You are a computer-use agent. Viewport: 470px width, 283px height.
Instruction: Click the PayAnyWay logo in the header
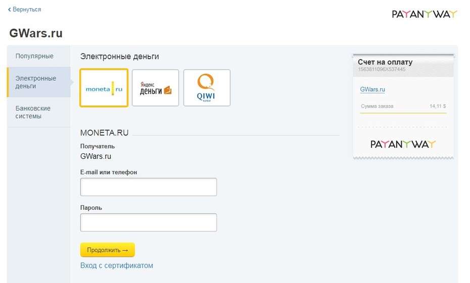(x=424, y=14)
